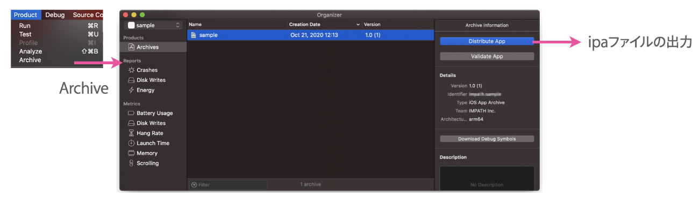Select Archives in the sidebar

coord(153,47)
